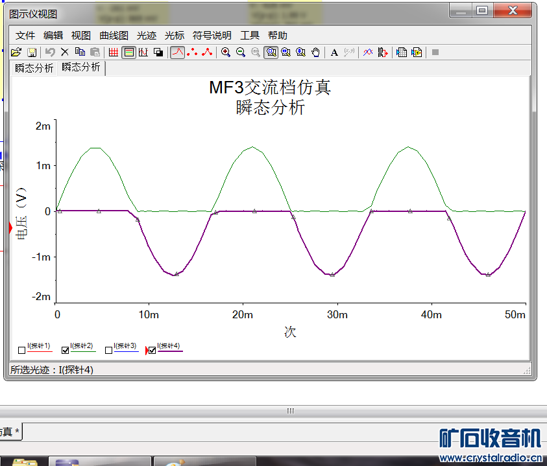The image size is (547, 466).
Task: Enable the I(探针1) trace checkbox
Action: pyautogui.click(x=22, y=350)
